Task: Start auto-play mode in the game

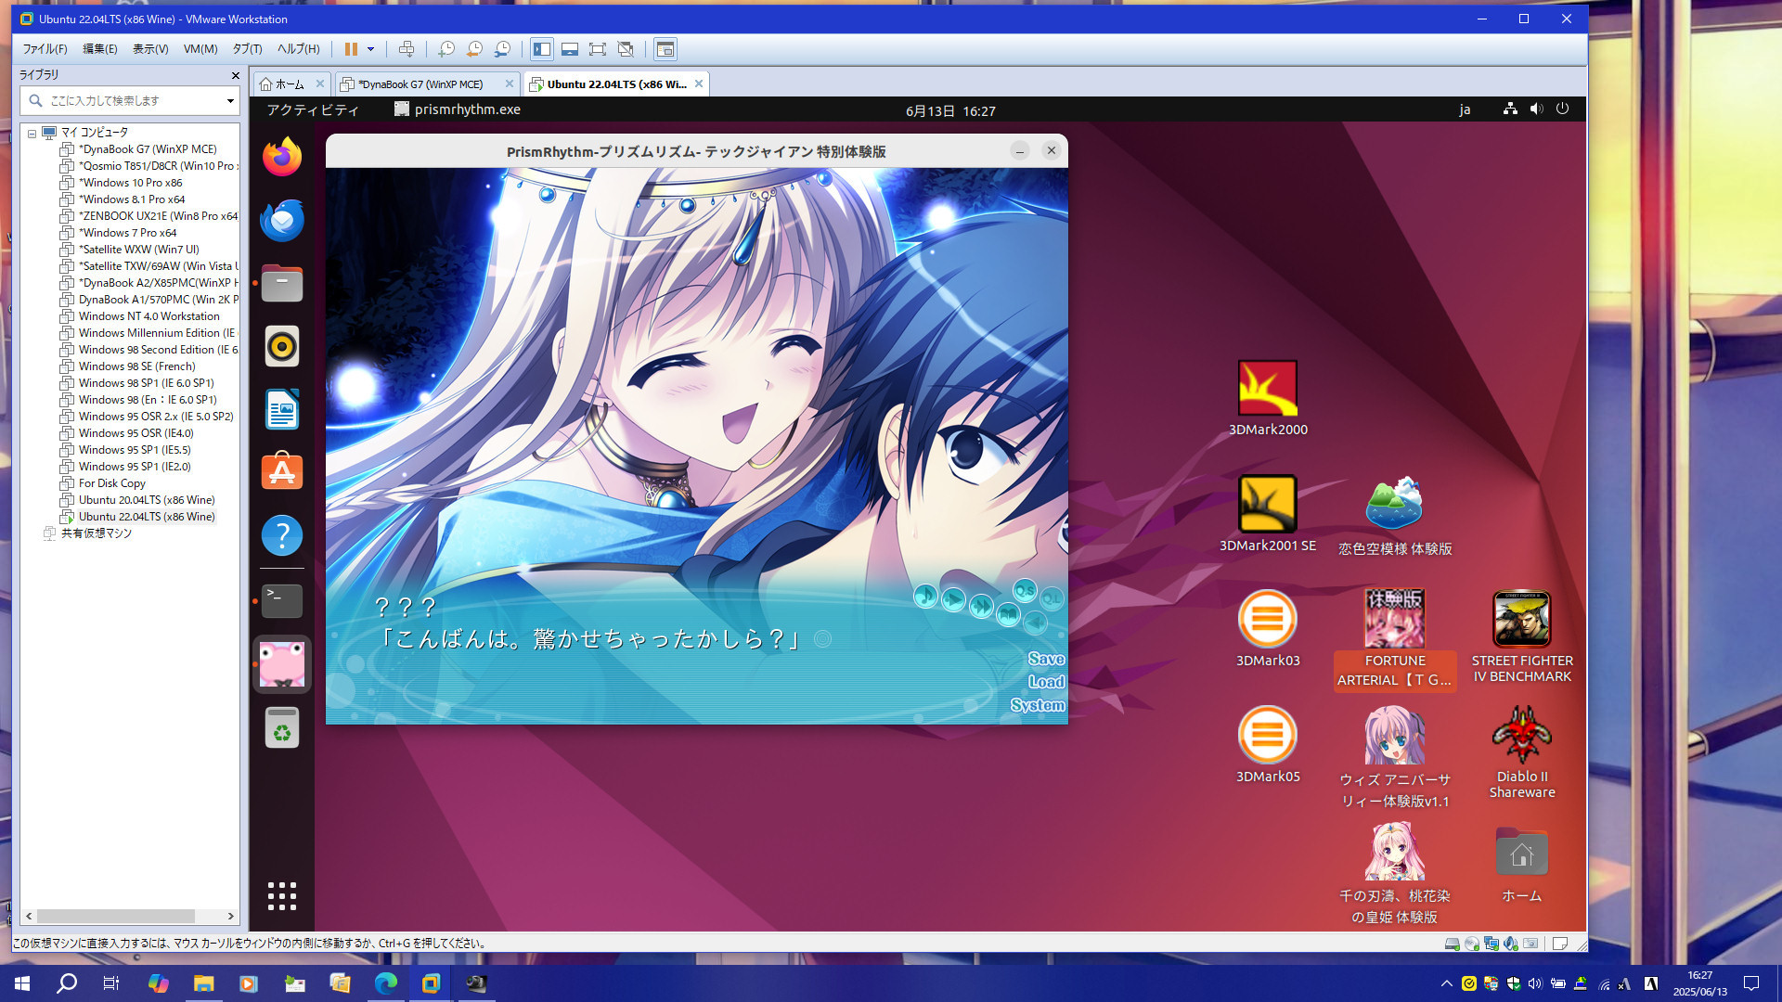Action: [953, 600]
